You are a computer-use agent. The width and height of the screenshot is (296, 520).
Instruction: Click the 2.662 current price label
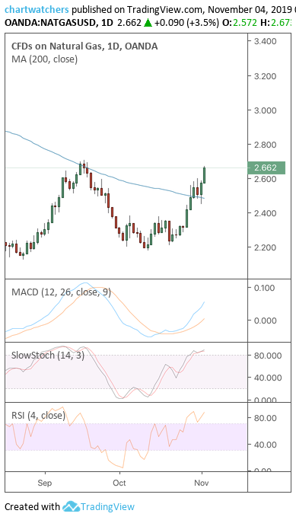(x=266, y=167)
